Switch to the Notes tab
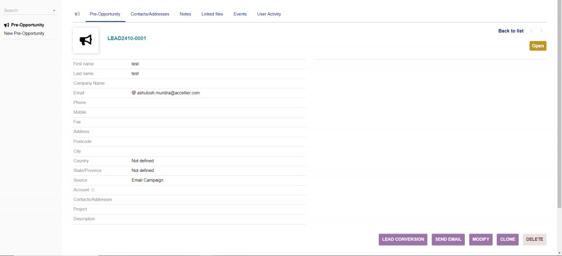This screenshot has width=562, height=256. coord(186,14)
